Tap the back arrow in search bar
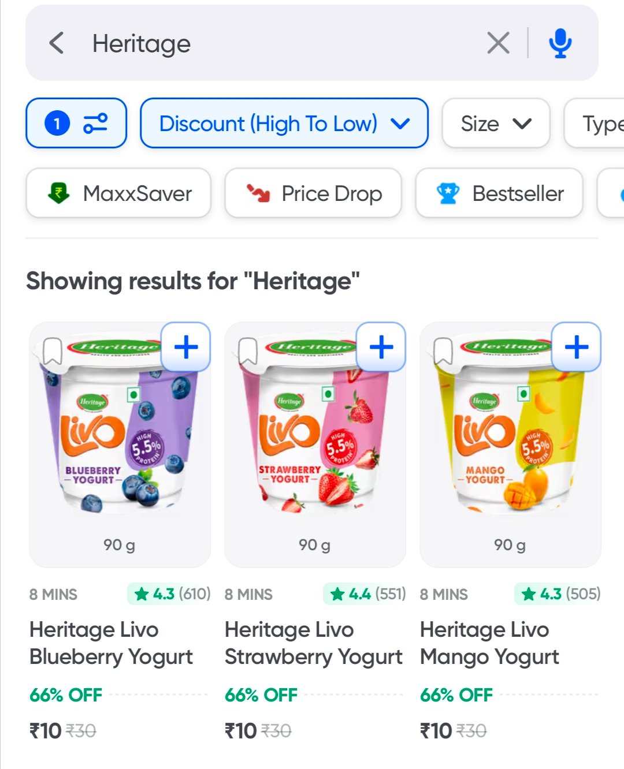 (57, 43)
